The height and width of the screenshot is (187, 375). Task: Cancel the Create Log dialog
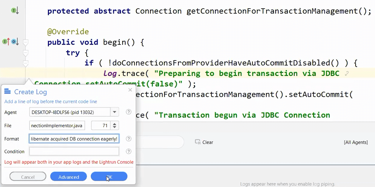click(x=28, y=177)
